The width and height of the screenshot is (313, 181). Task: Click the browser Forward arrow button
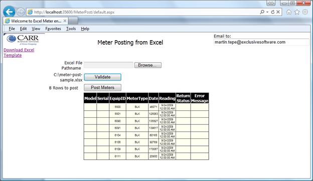[21, 12]
